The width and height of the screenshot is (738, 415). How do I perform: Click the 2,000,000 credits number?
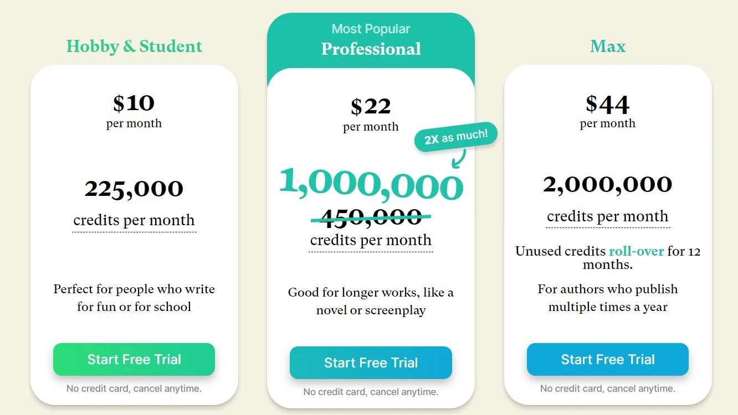point(608,184)
